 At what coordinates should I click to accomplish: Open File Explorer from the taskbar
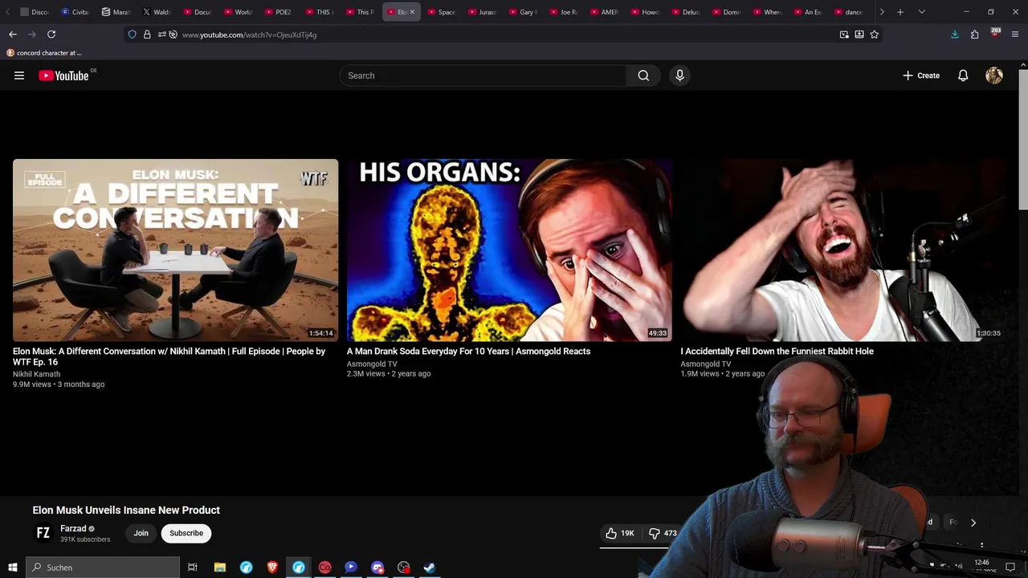pyautogui.click(x=220, y=568)
